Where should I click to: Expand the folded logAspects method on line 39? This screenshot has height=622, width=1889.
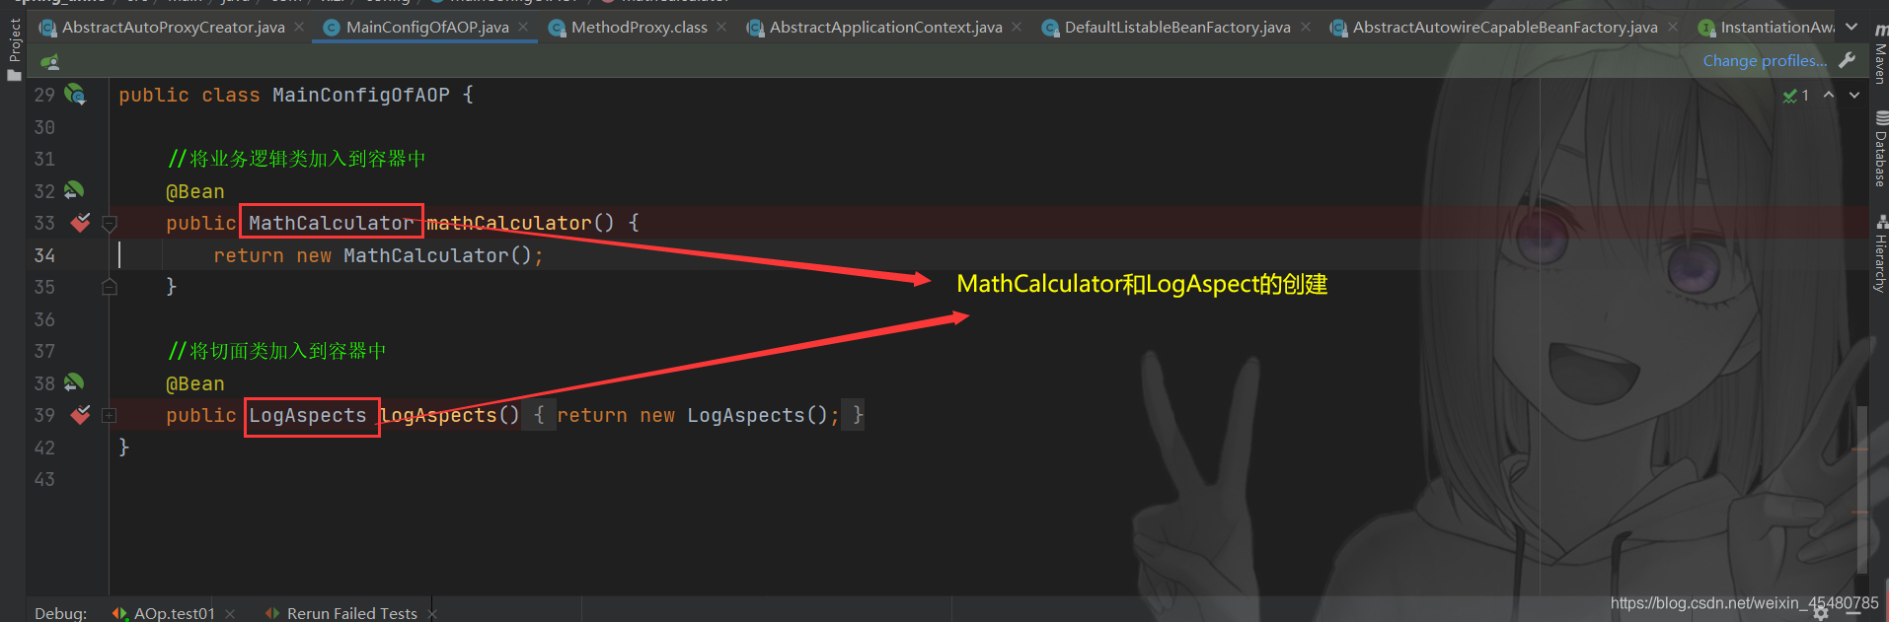[110, 416]
